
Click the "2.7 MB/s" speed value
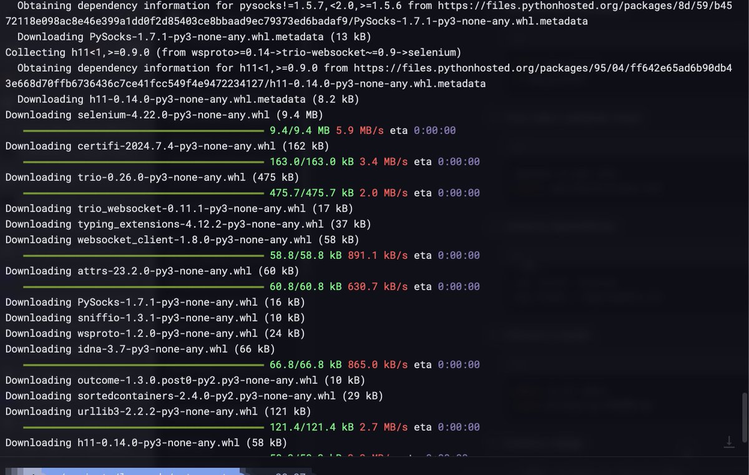coord(383,427)
